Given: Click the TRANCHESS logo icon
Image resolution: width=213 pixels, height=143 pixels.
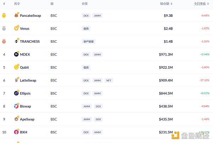Looking at the screenshot, I should click(x=16, y=41).
